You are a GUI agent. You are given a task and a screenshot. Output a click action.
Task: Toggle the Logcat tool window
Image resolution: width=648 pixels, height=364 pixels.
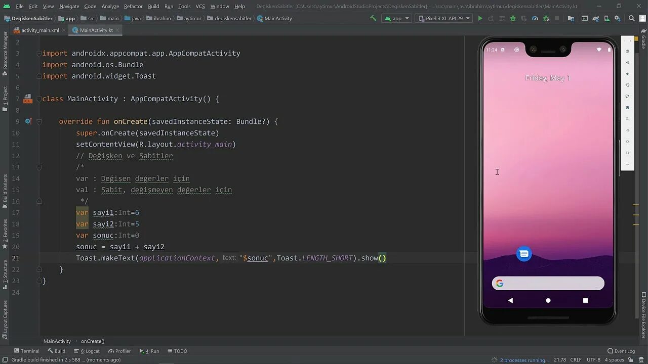click(x=90, y=350)
